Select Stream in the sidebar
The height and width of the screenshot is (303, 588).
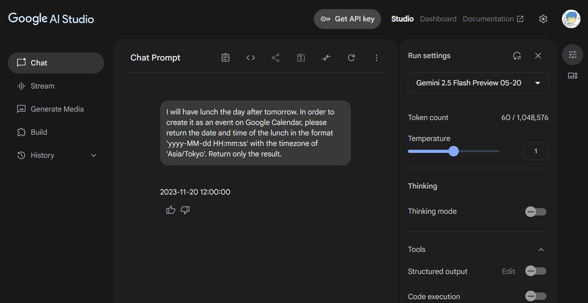click(x=56, y=86)
